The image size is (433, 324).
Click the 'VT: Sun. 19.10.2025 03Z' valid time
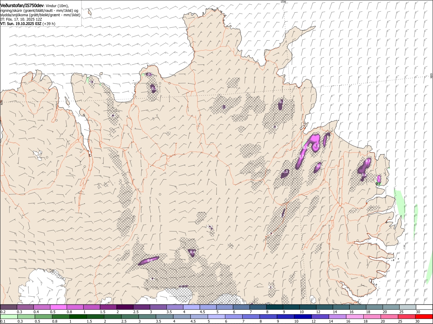(21, 24)
